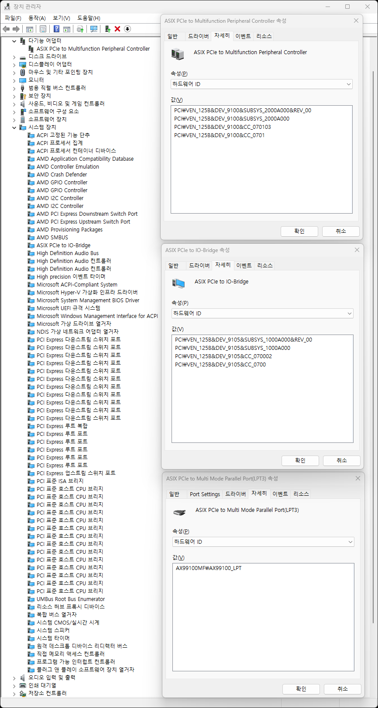Switch to 드라이버 tab in Multifunction Peripheral Controller dialog
Viewport: 378px width, 708px height.
pos(198,36)
